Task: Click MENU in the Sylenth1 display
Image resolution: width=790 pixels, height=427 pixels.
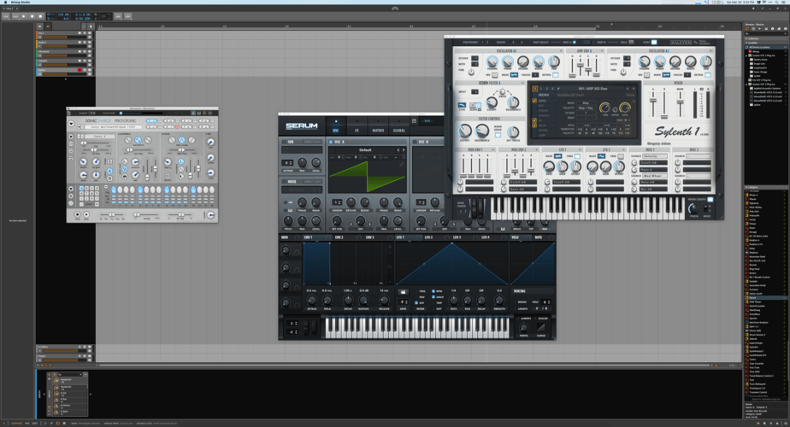Action: 544,95
